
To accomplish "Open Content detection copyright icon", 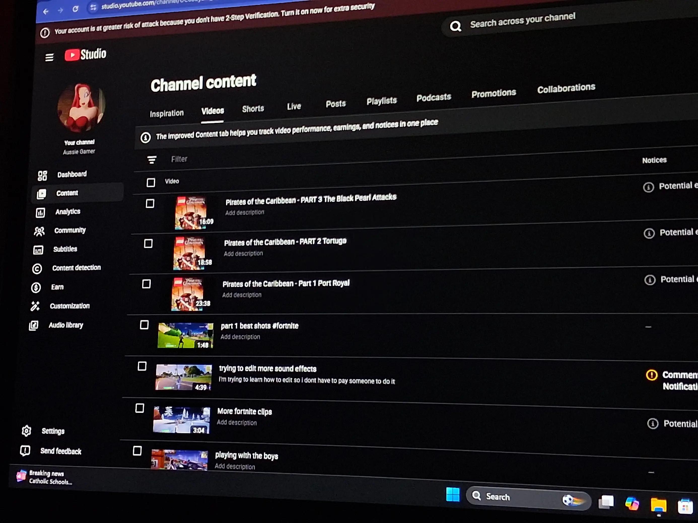I will point(37,269).
